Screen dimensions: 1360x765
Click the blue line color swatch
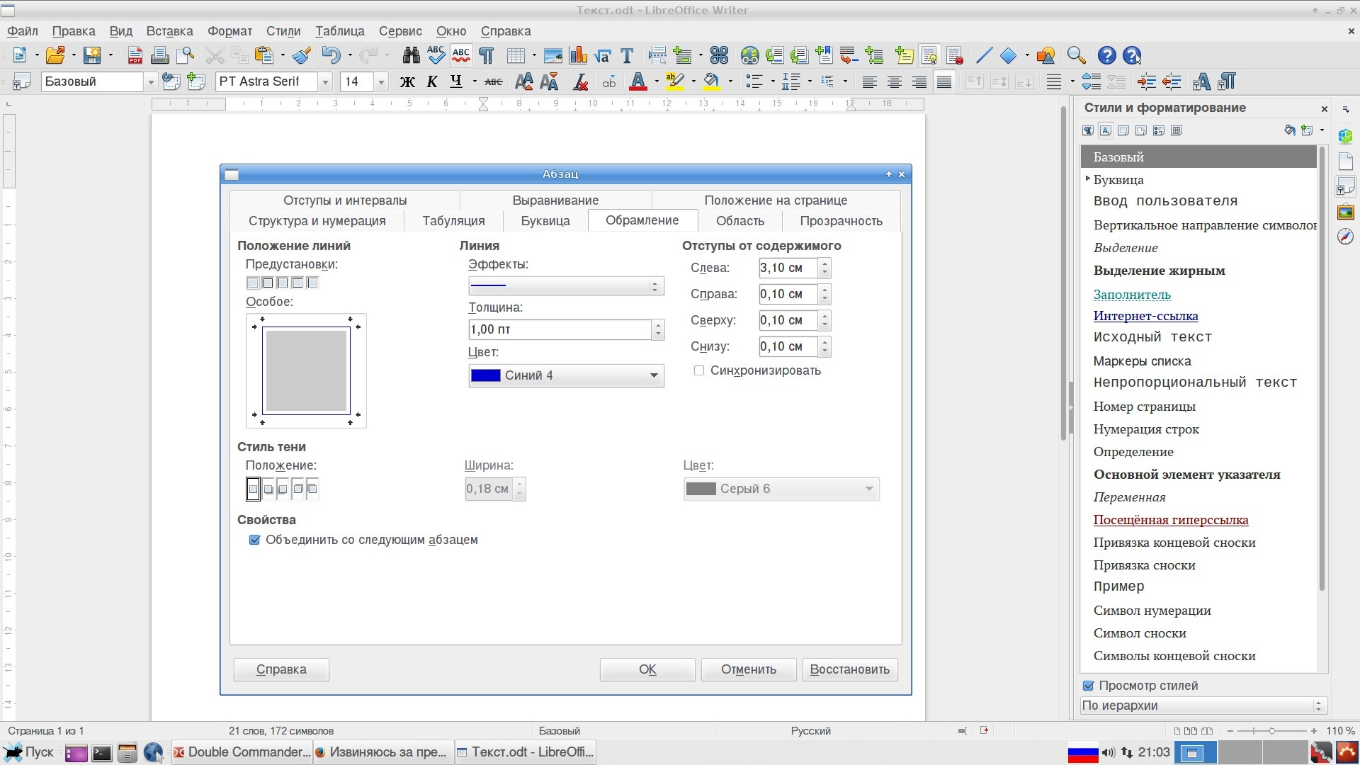click(x=486, y=375)
